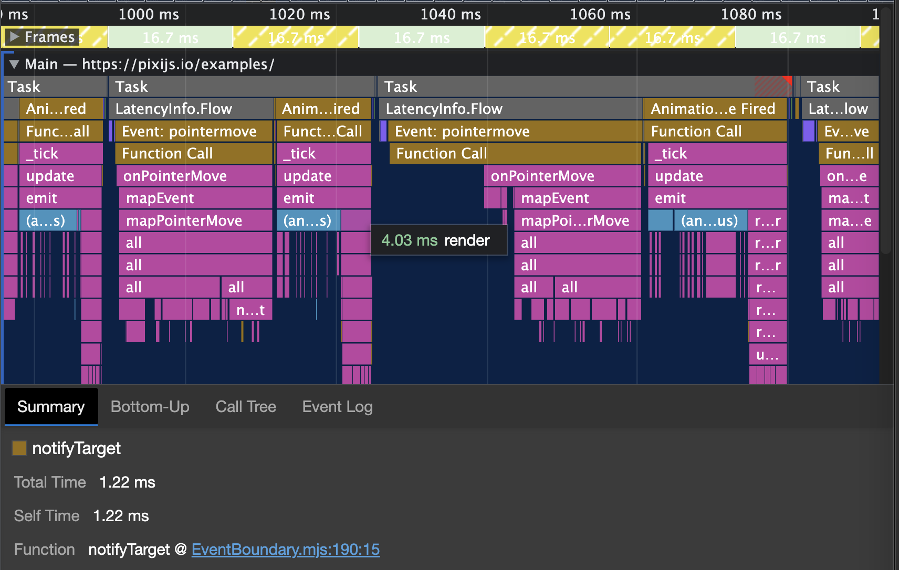Select the 'n...t' notifyTarget flame block
This screenshot has width=899, height=570.
tap(250, 310)
